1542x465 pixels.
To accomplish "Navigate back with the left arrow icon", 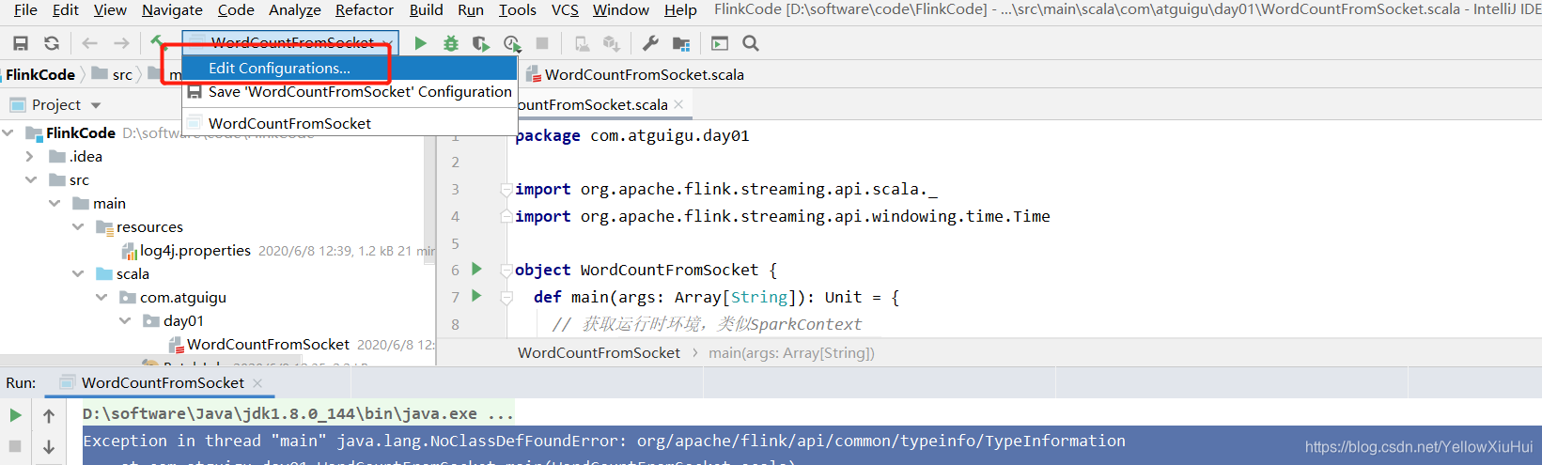I will [x=90, y=43].
